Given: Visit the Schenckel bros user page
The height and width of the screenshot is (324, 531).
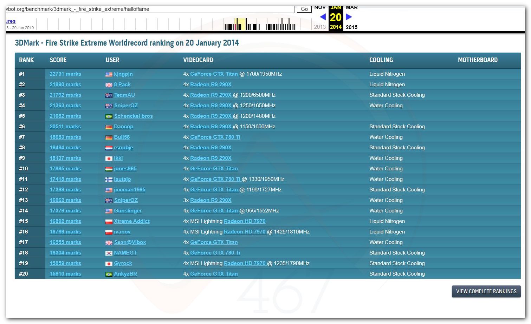Looking at the screenshot, I should (134, 116).
